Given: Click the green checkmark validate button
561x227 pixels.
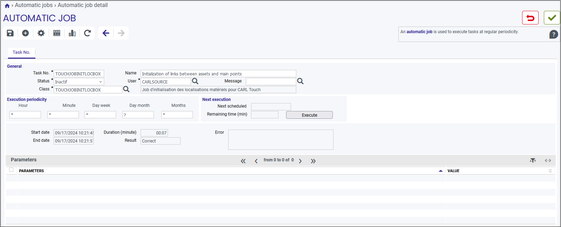Looking at the screenshot, I should 552,18.
